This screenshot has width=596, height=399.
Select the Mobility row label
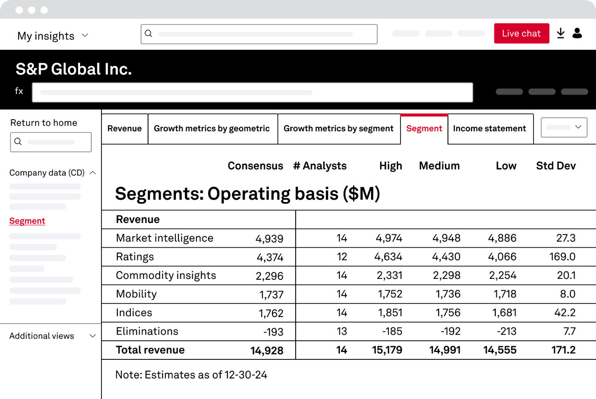[136, 294]
